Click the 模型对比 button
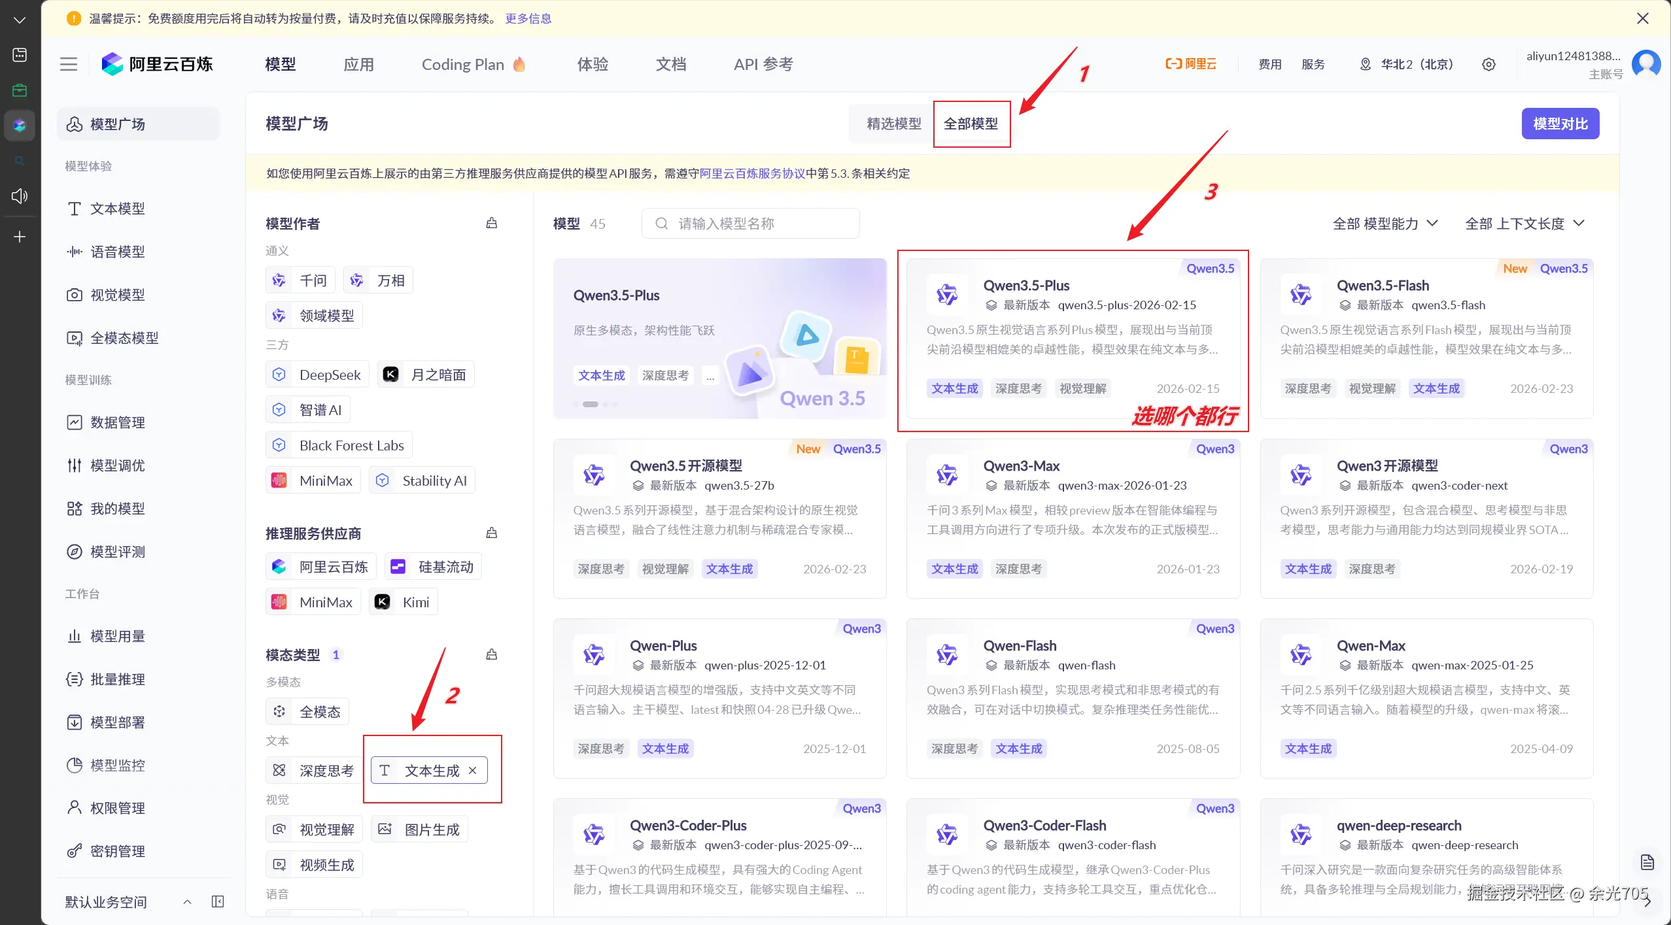The image size is (1671, 925). click(x=1560, y=124)
